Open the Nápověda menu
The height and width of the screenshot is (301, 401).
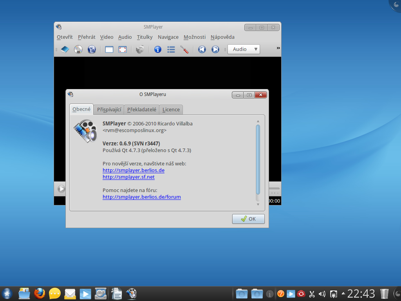pyautogui.click(x=222, y=37)
